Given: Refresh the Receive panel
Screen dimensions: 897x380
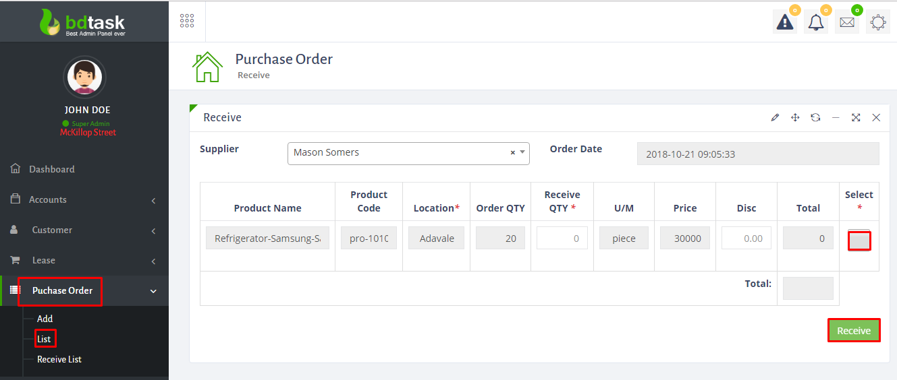Looking at the screenshot, I should 815,118.
